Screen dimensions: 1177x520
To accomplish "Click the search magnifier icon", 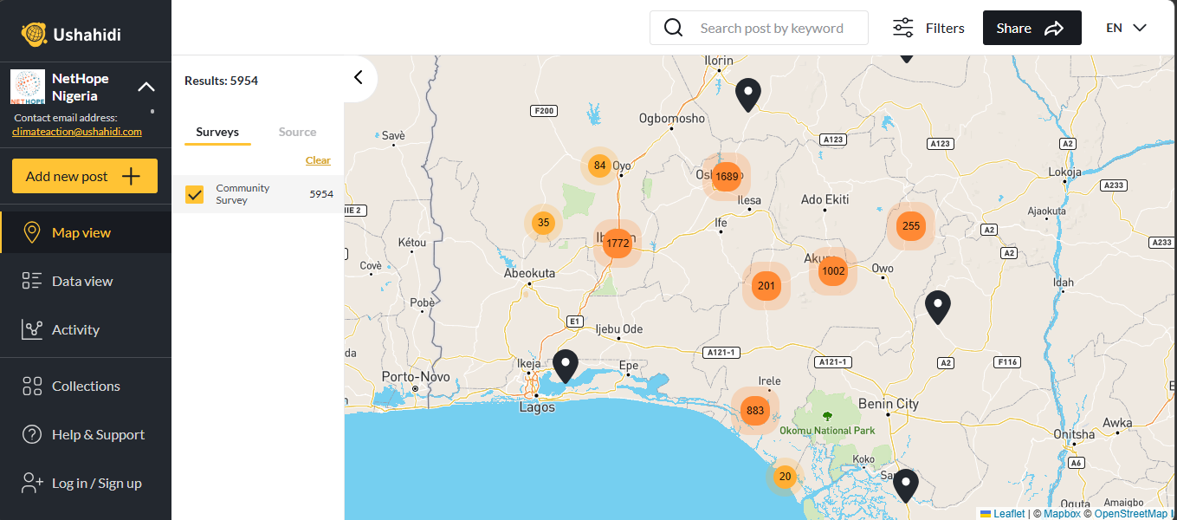I will point(673,28).
